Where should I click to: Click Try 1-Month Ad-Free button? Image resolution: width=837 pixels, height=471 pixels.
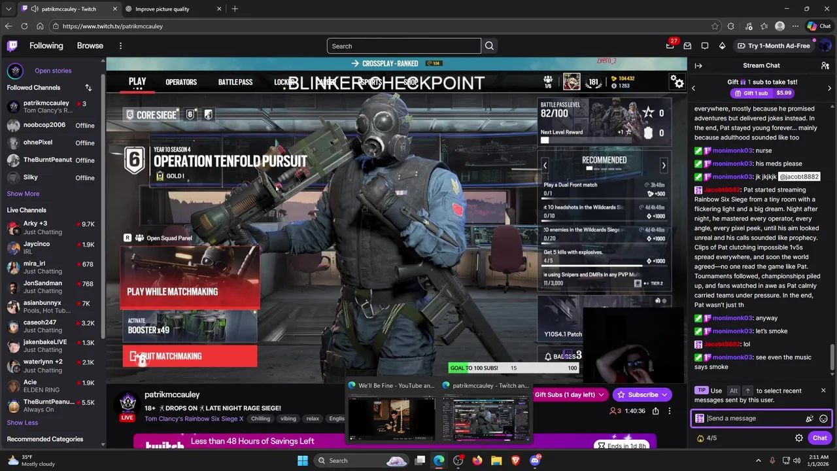tap(773, 46)
